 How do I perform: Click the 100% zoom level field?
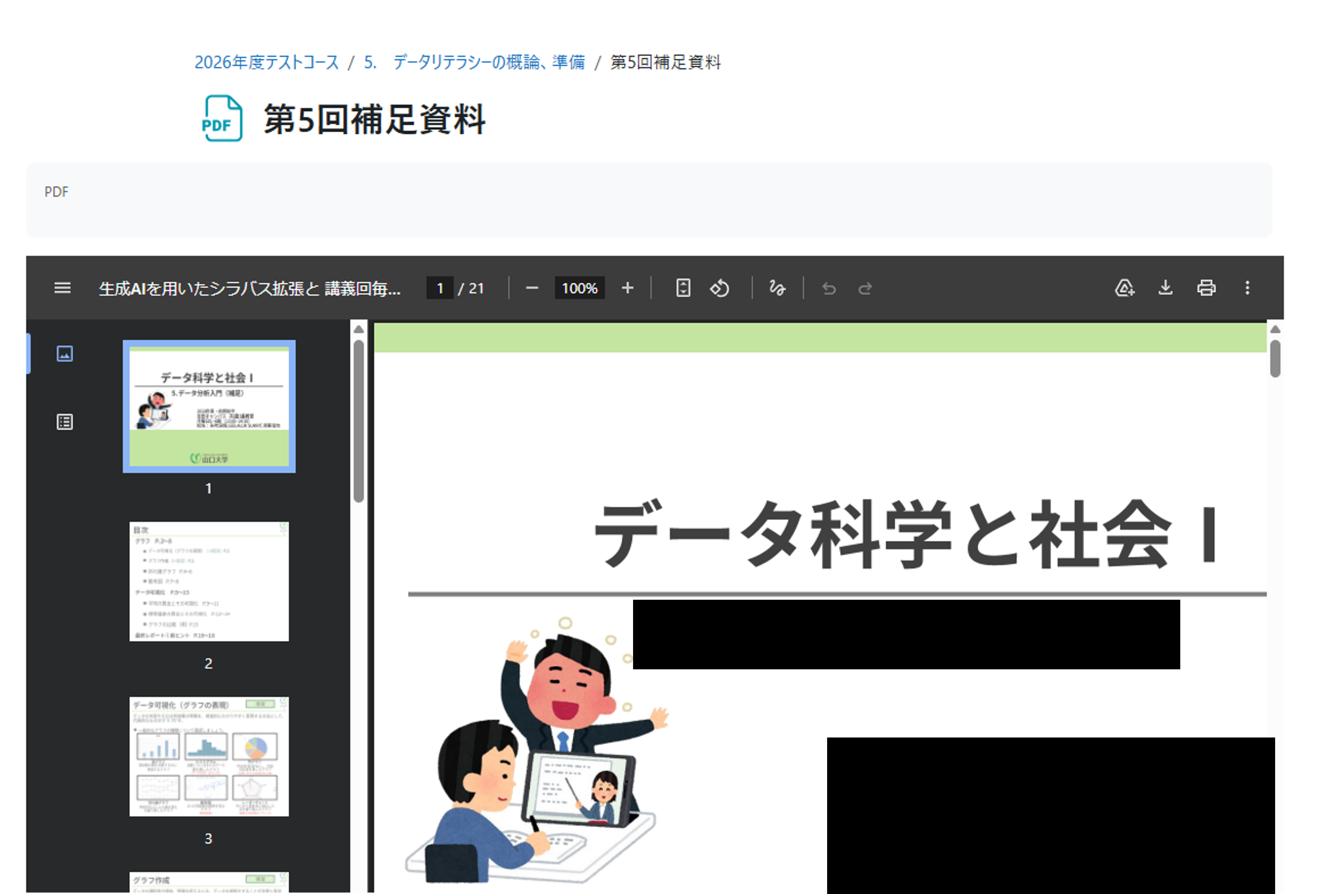pos(579,288)
